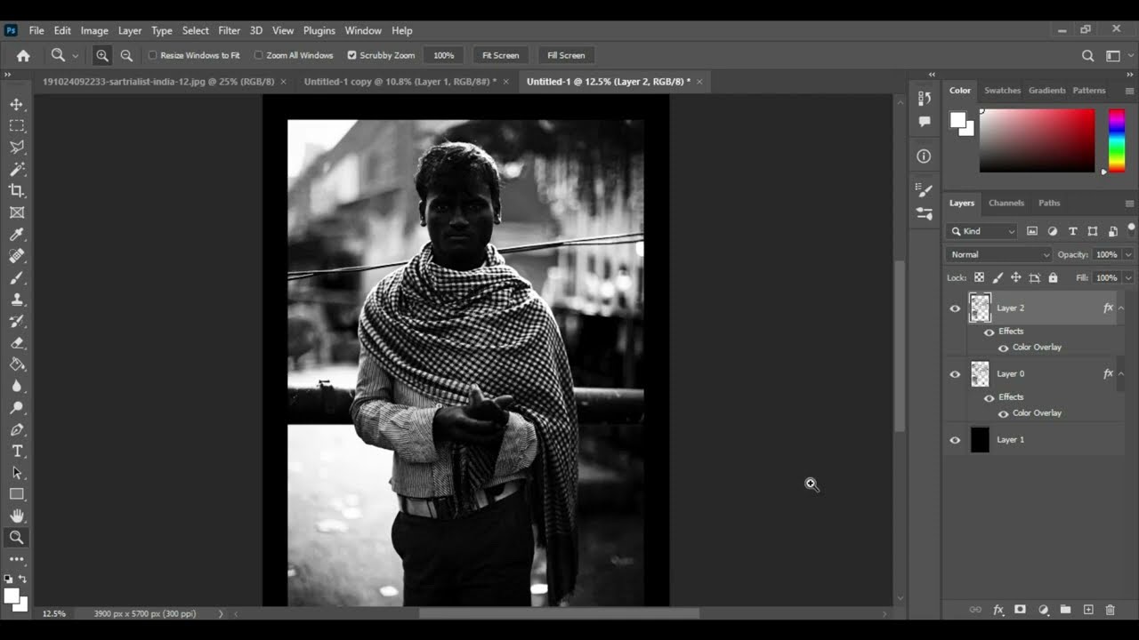Open the Image menu
1139x640 pixels.
94,30
